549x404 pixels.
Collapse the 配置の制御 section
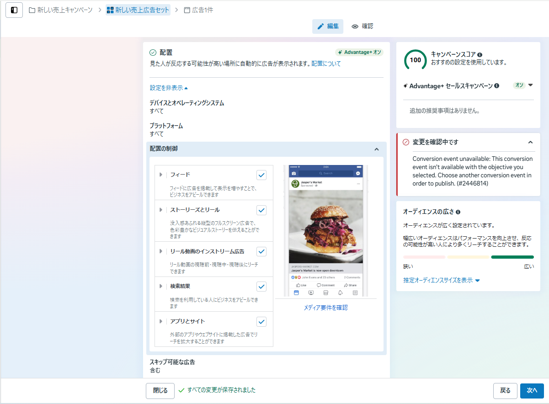pos(376,149)
